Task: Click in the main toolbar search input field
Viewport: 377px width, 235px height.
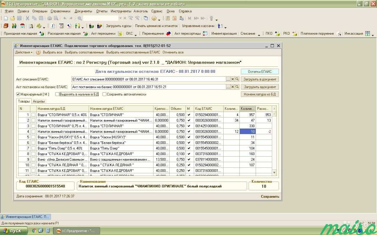Action: (x=100, y=18)
